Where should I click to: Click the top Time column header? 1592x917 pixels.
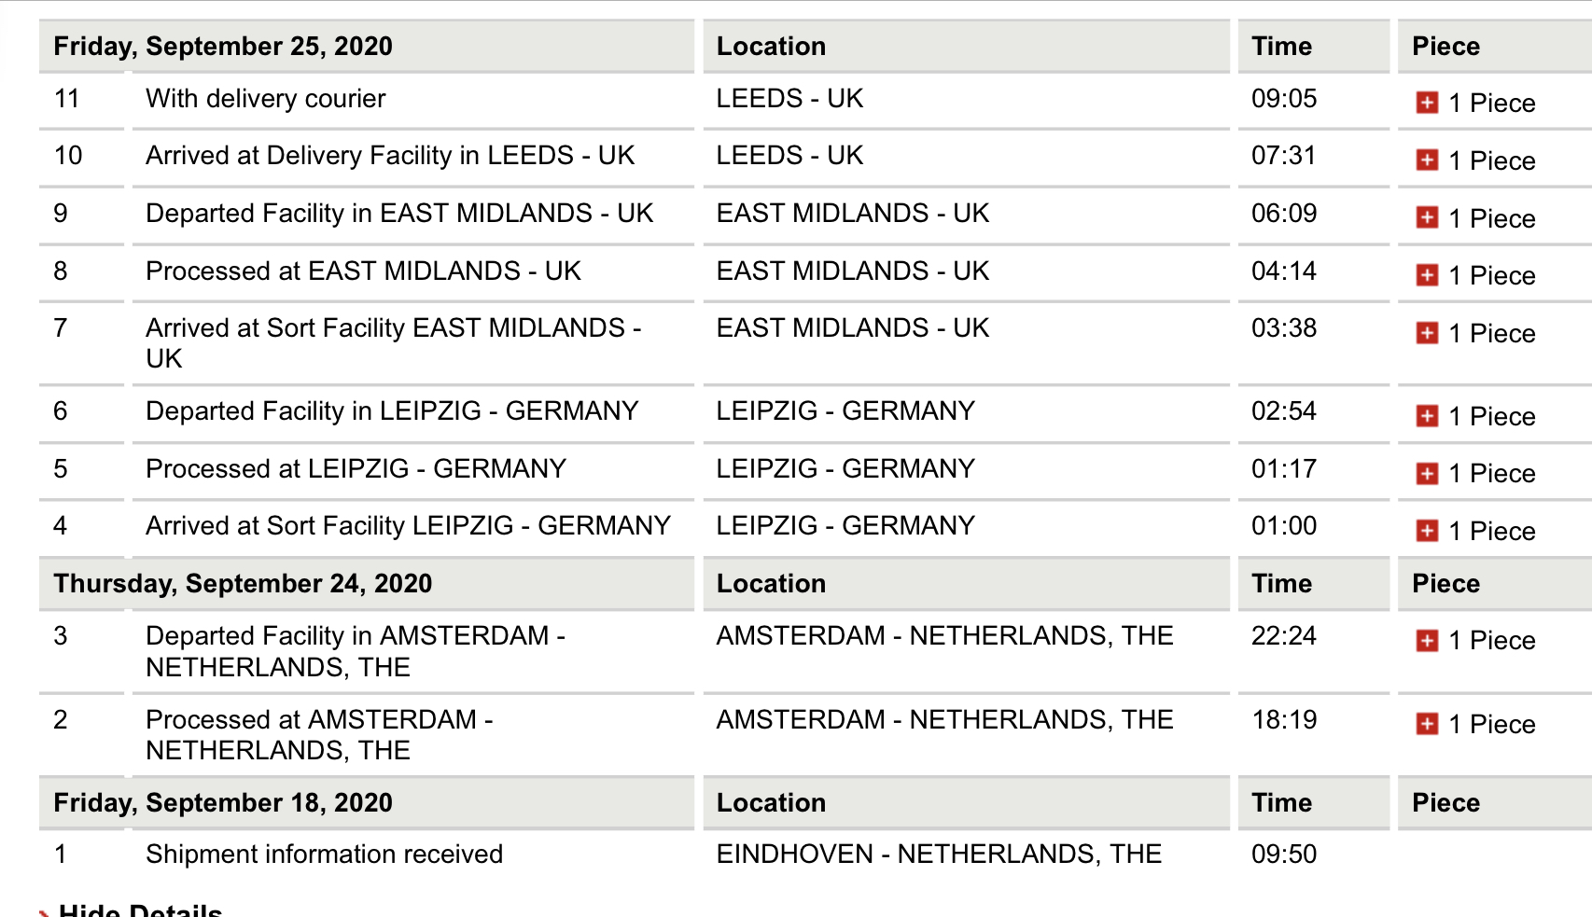pos(1281,47)
